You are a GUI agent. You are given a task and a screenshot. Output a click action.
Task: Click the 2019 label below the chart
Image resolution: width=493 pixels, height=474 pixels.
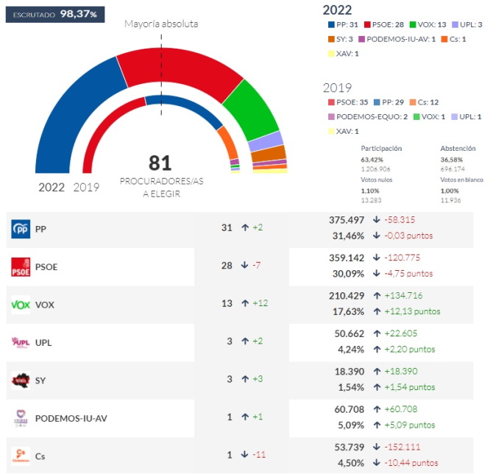86,187
